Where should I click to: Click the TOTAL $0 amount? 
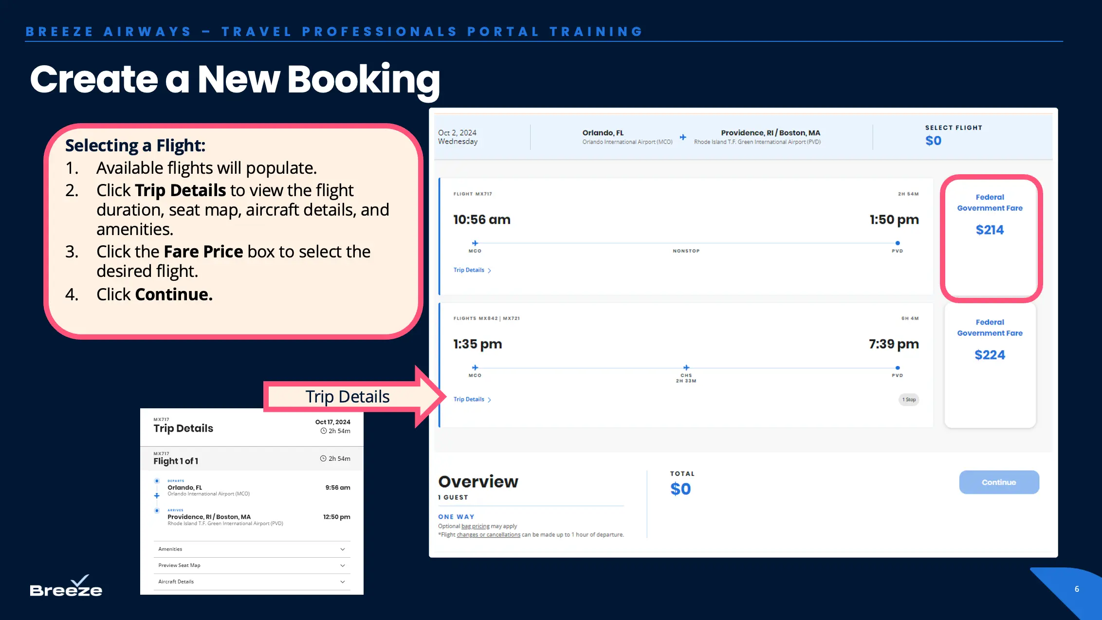pos(680,489)
